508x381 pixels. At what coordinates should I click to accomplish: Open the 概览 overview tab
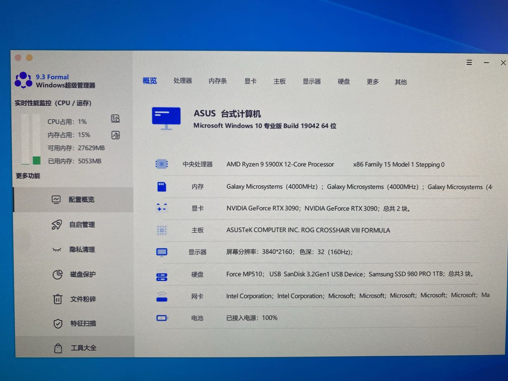[x=150, y=81]
